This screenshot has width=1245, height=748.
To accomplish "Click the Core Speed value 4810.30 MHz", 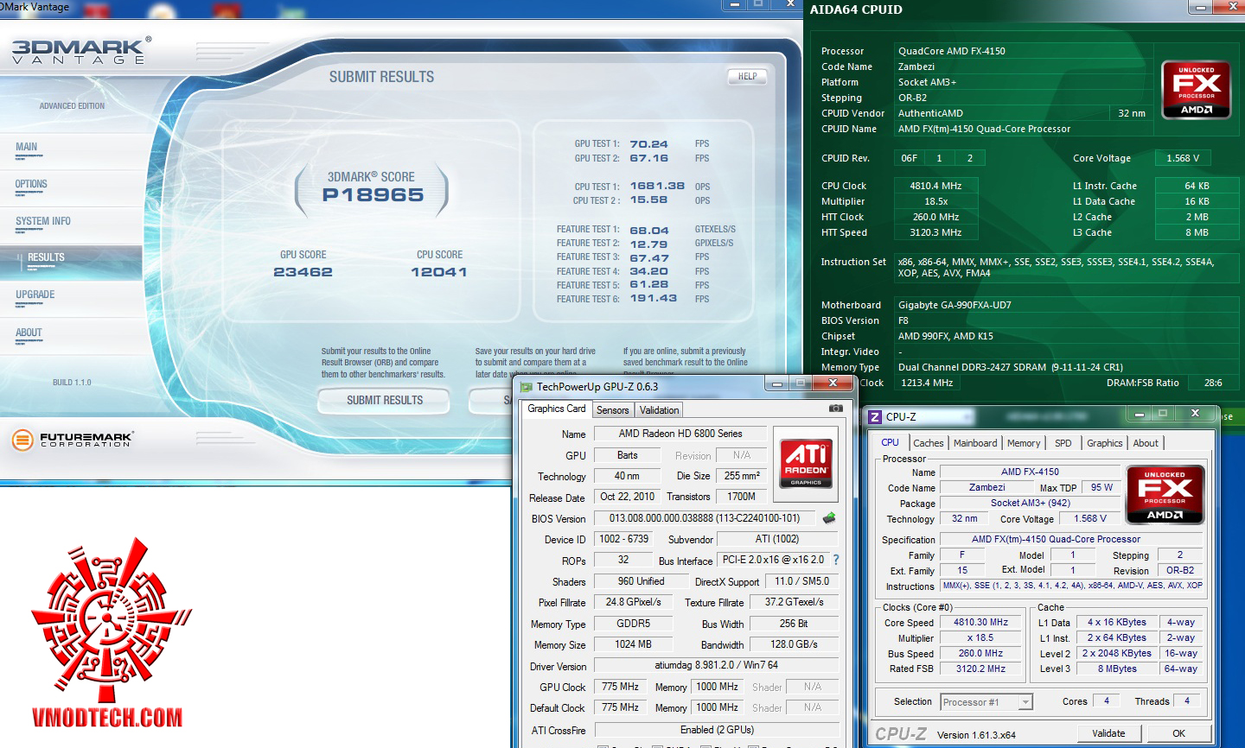I will point(980,622).
